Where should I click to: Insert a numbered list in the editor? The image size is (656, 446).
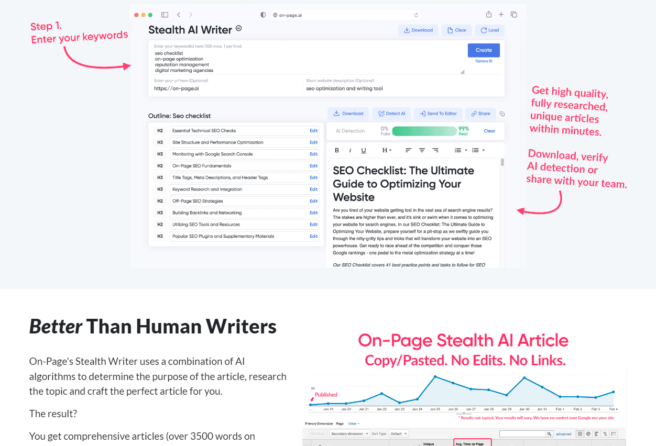[x=458, y=150]
